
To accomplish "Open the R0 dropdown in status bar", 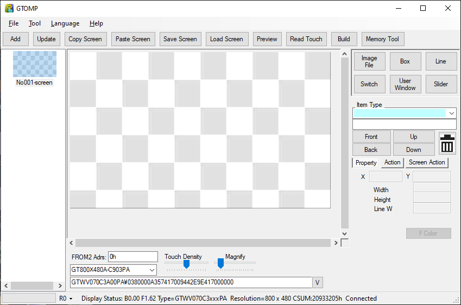I will tap(66, 298).
